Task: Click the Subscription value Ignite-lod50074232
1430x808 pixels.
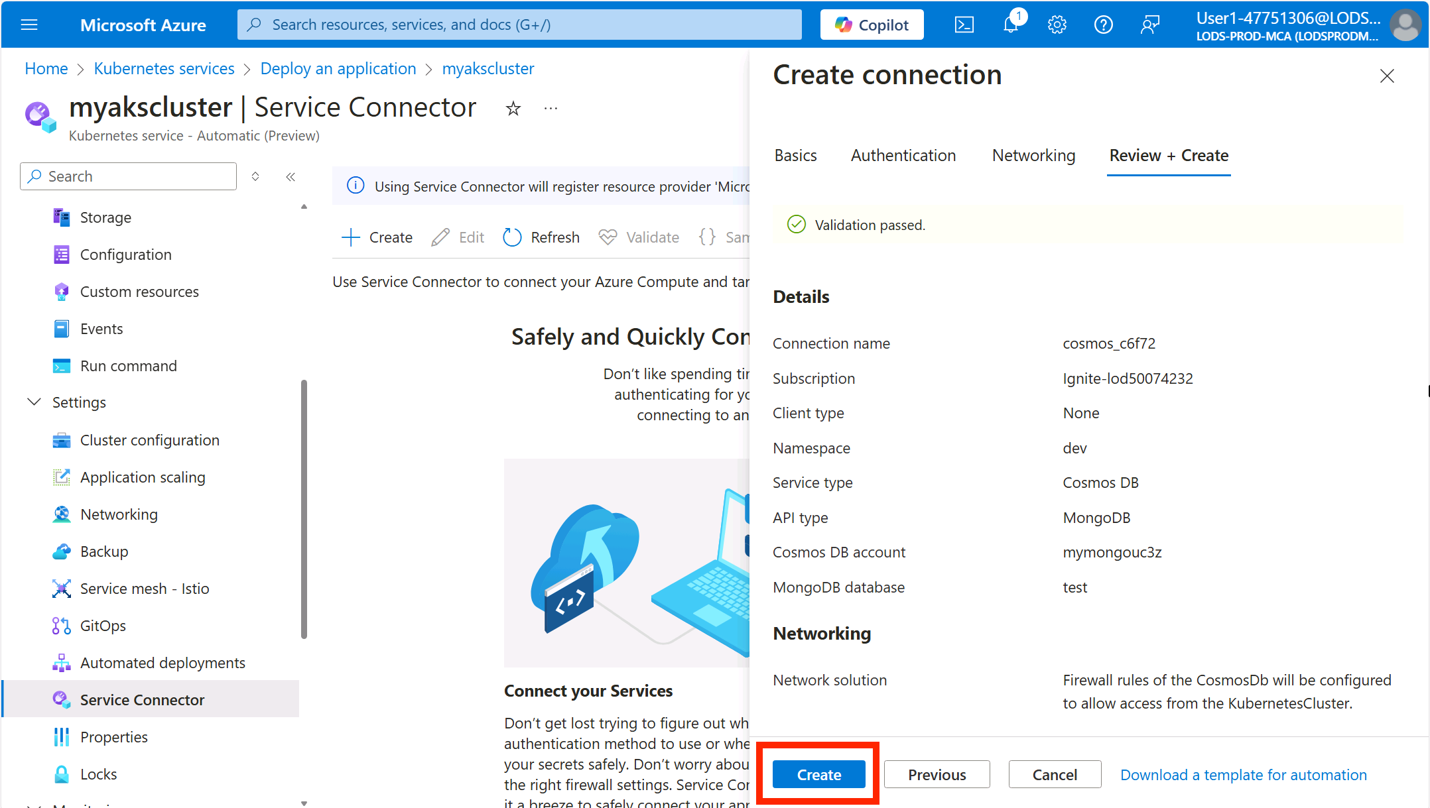Action: coord(1128,378)
